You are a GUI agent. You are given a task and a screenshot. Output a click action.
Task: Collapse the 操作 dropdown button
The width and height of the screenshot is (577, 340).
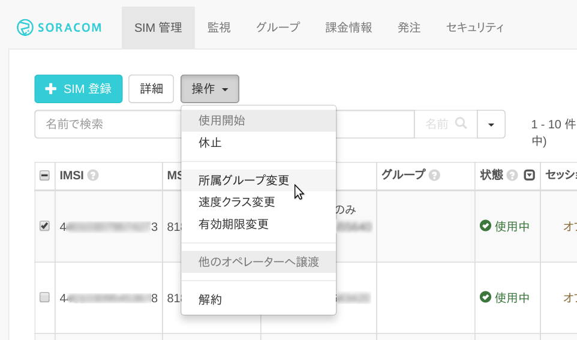(x=210, y=89)
